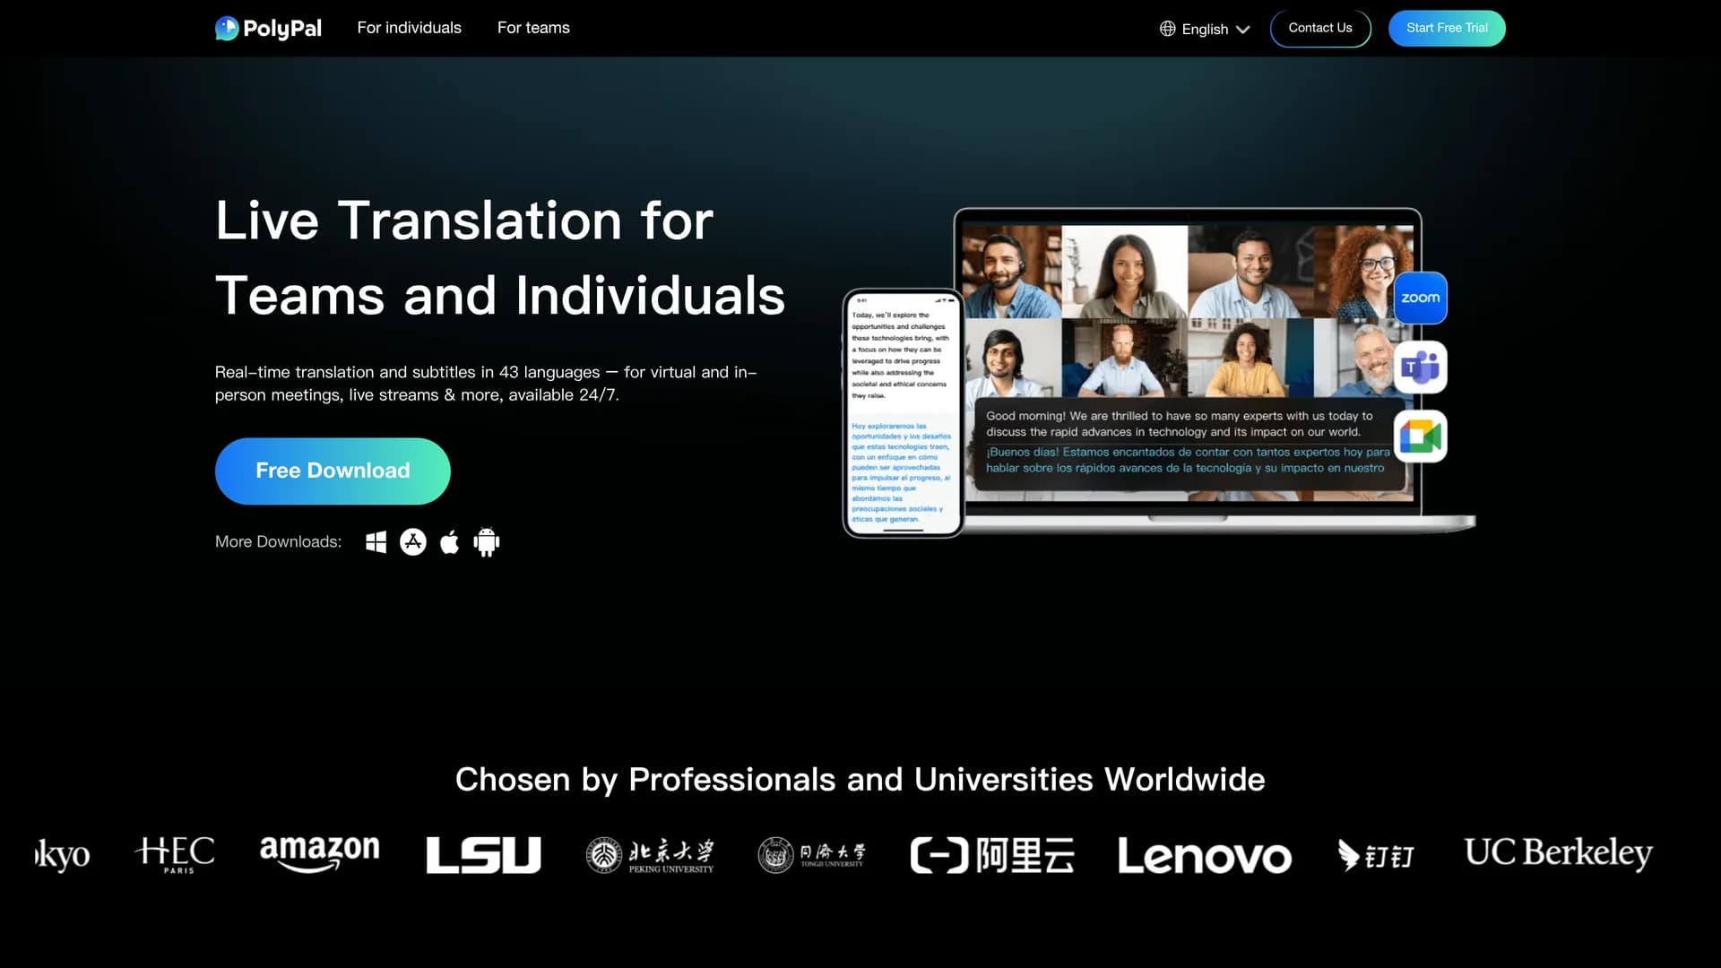Select the Microsoft Teams integration icon

[1421, 367]
